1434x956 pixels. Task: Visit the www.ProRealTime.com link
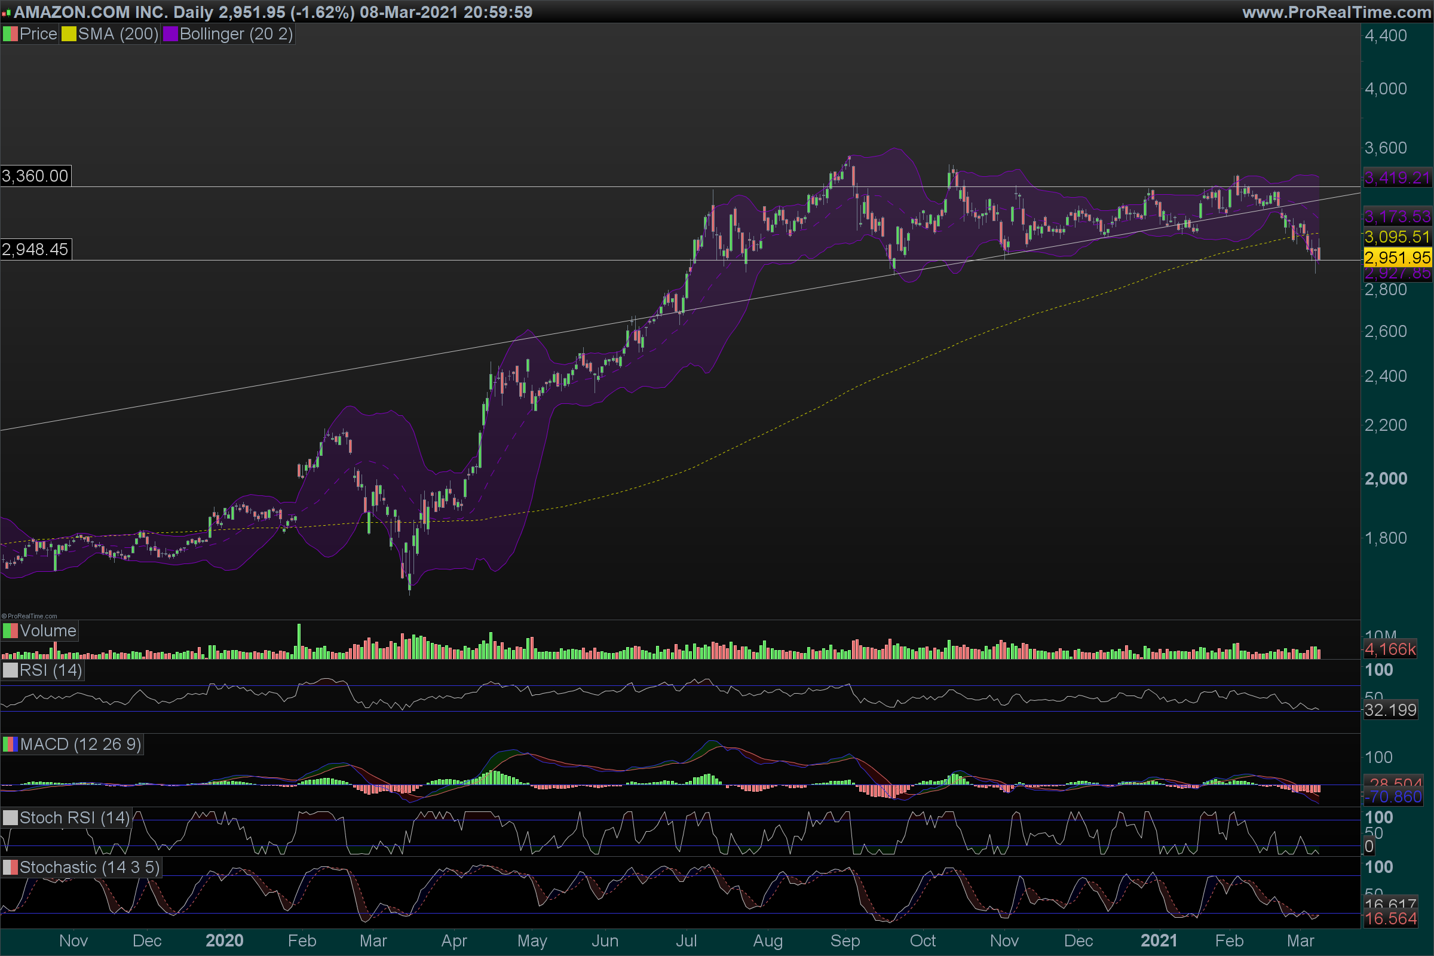tap(1336, 12)
